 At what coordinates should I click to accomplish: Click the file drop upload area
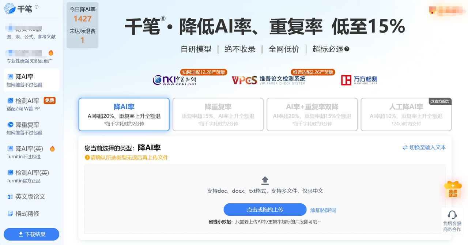[x=265, y=199]
